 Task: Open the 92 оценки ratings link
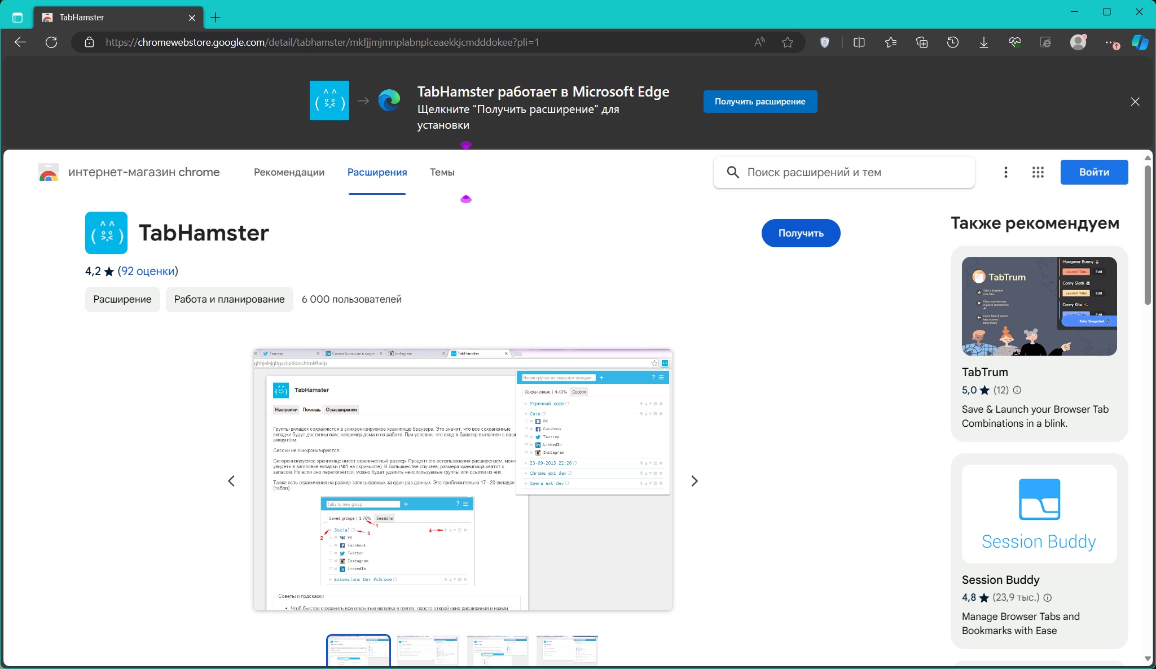[148, 271]
